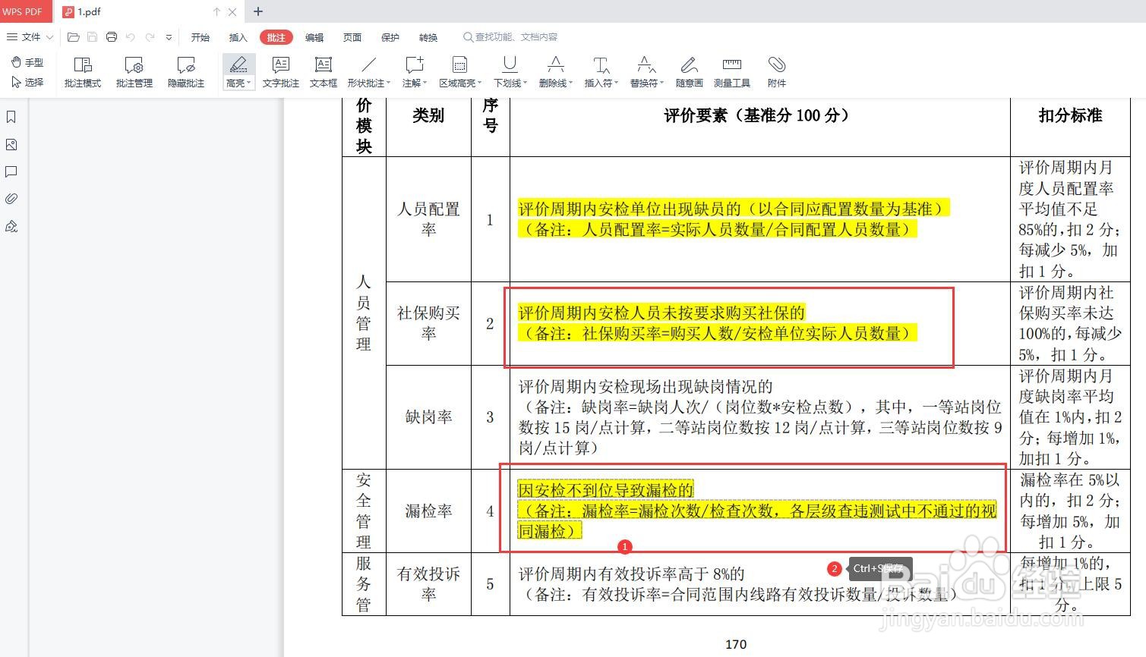
Task: Toggle 批注模式 annotation mode
Action: pyautogui.click(x=83, y=72)
